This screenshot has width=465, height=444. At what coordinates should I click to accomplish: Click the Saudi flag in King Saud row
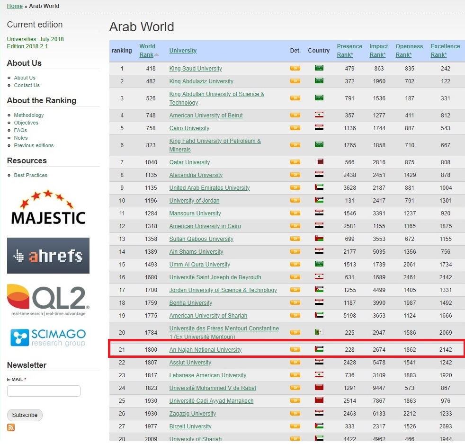point(319,68)
